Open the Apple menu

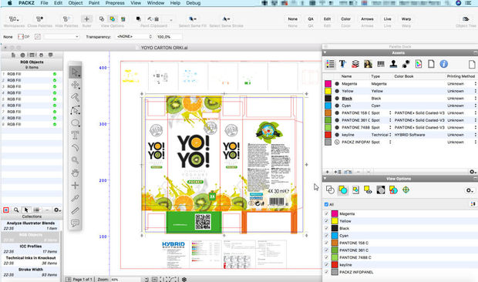coord(10,3)
